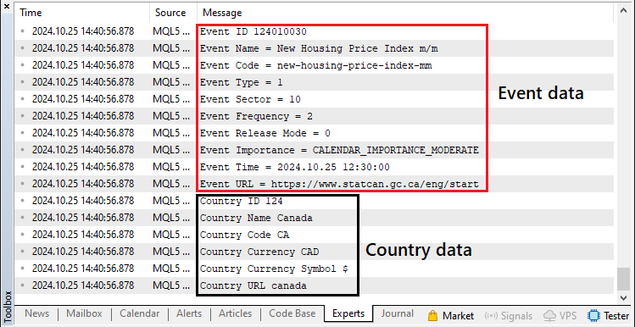Click the vertical scrollbar thumb
Viewport: 635px width, 327px height.
click(624, 280)
